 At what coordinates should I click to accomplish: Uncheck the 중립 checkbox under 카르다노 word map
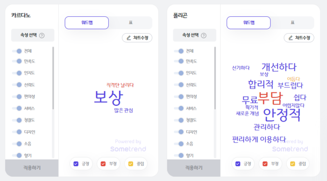(x=131, y=164)
